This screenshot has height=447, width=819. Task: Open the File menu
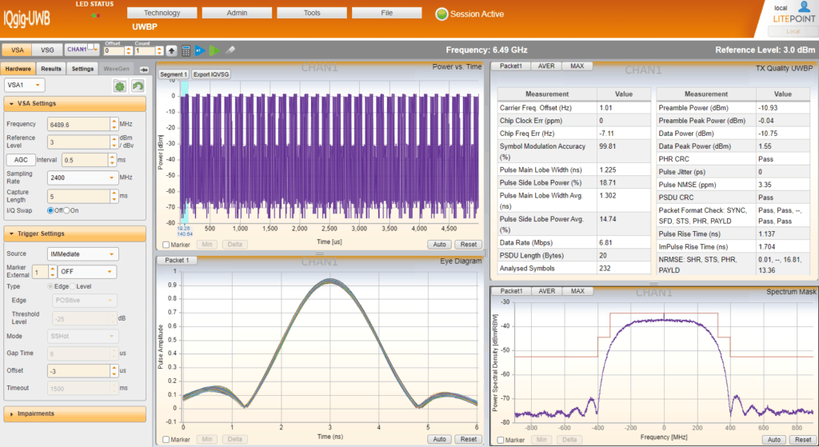386,13
